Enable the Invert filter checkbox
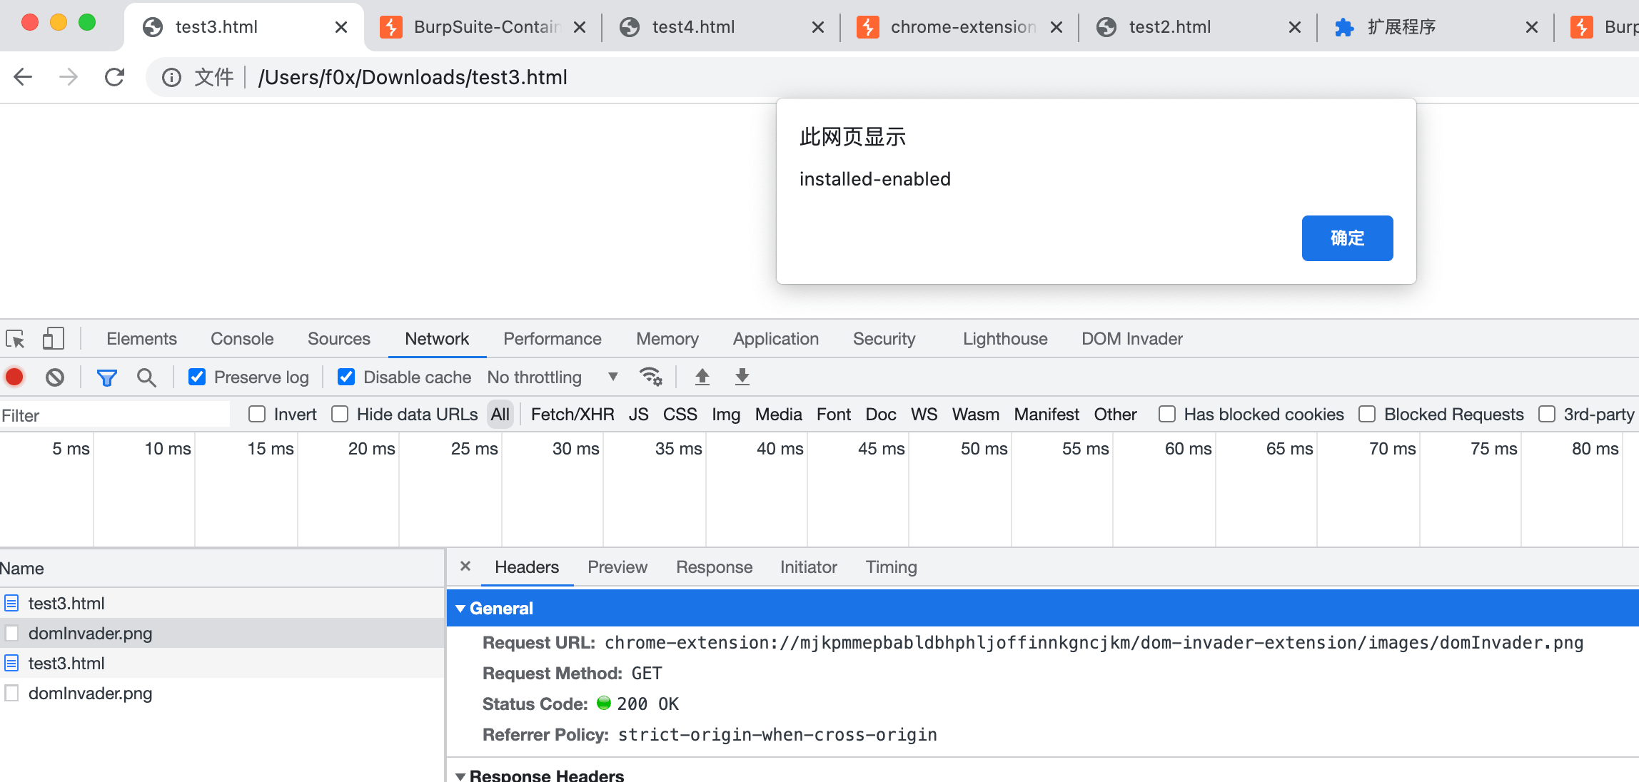1639x782 pixels. click(257, 415)
